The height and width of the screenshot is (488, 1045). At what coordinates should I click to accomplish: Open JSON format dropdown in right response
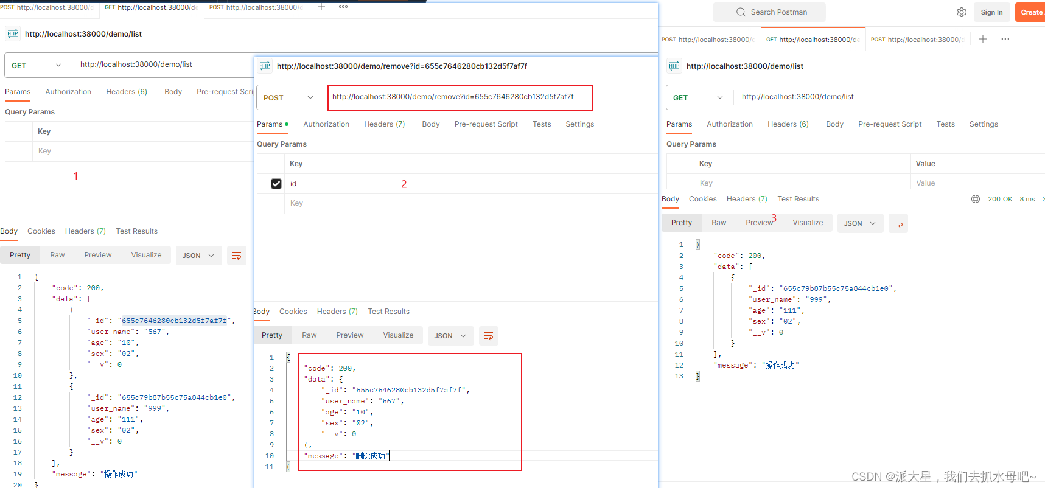[x=861, y=223]
